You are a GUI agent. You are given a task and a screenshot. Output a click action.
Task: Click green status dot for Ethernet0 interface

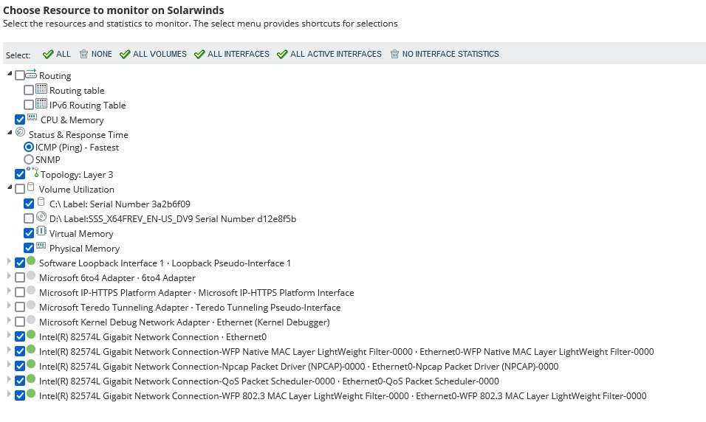31,336
